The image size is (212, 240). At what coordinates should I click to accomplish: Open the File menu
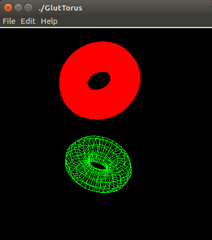(x=9, y=21)
